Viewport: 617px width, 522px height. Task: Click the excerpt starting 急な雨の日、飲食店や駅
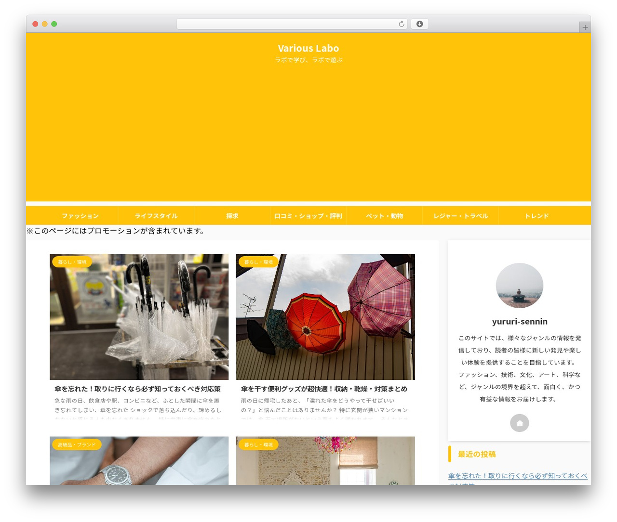(138, 409)
